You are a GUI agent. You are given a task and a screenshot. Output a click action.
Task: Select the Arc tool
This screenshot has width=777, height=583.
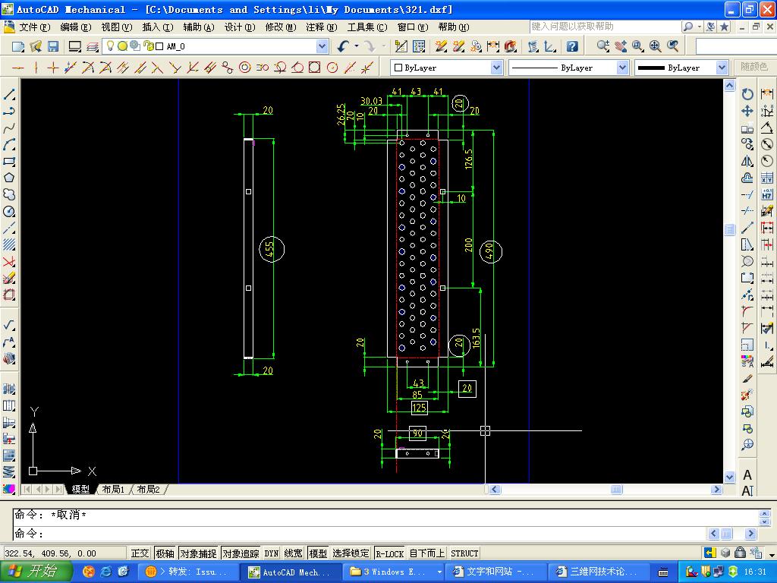9,145
